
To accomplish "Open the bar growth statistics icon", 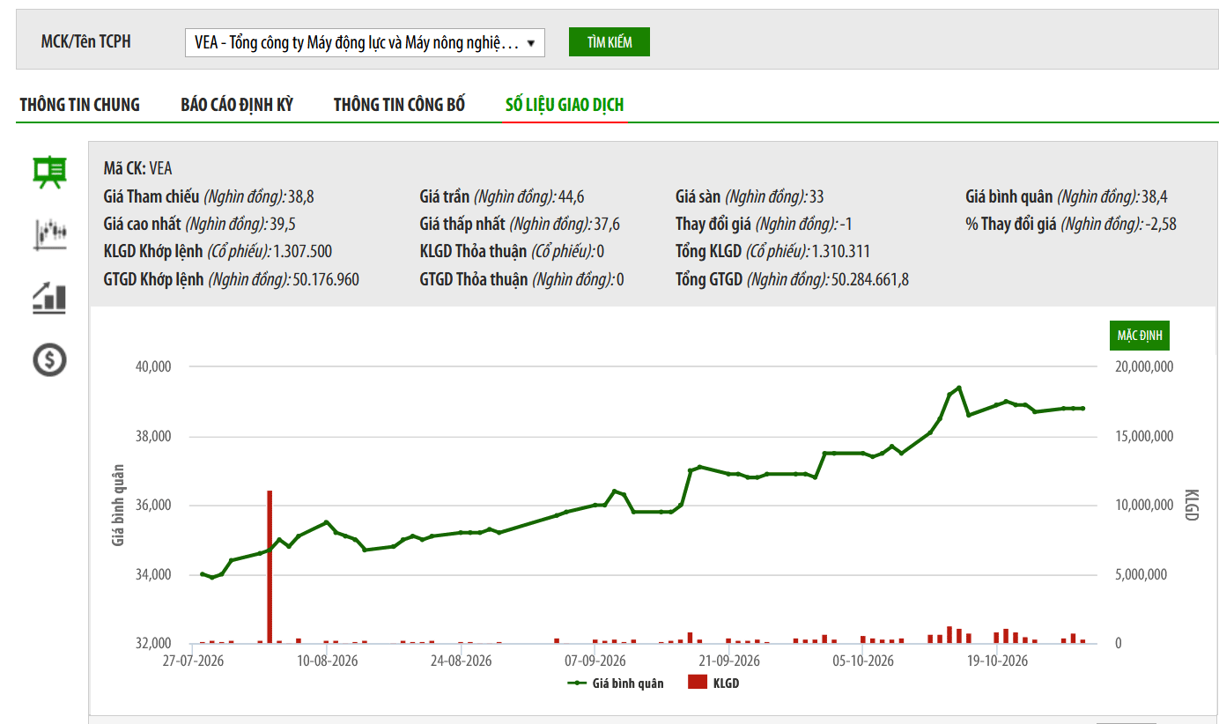I will click(x=49, y=298).
